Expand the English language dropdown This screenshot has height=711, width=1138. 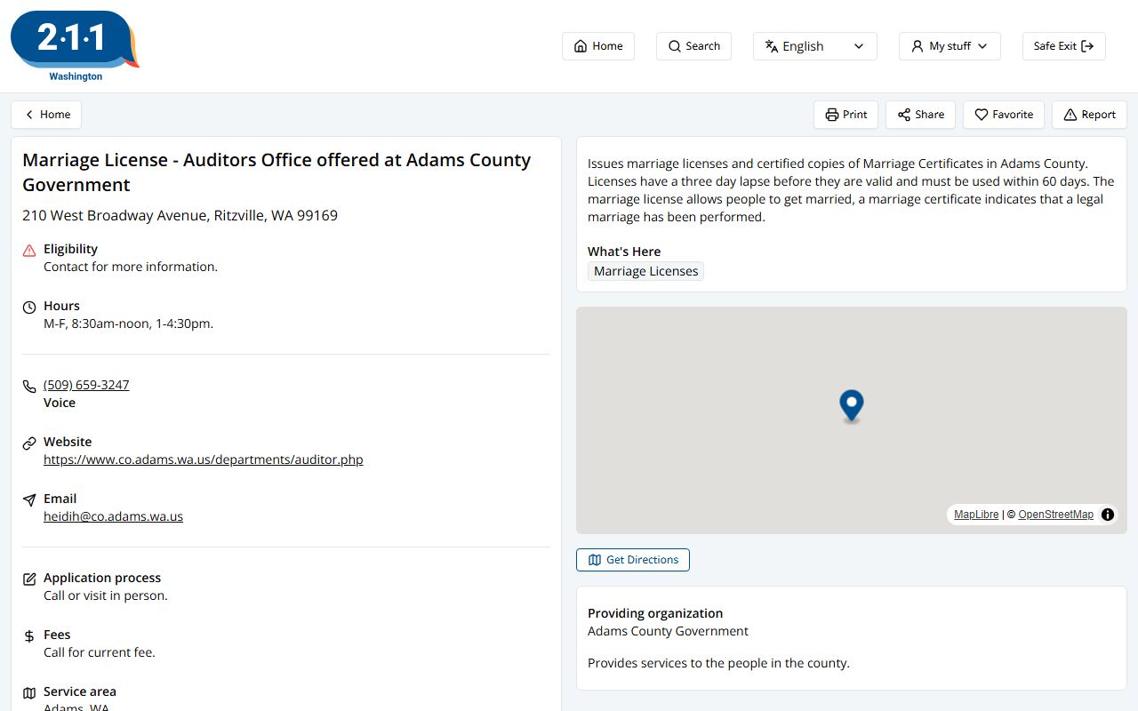coord(815,46)
